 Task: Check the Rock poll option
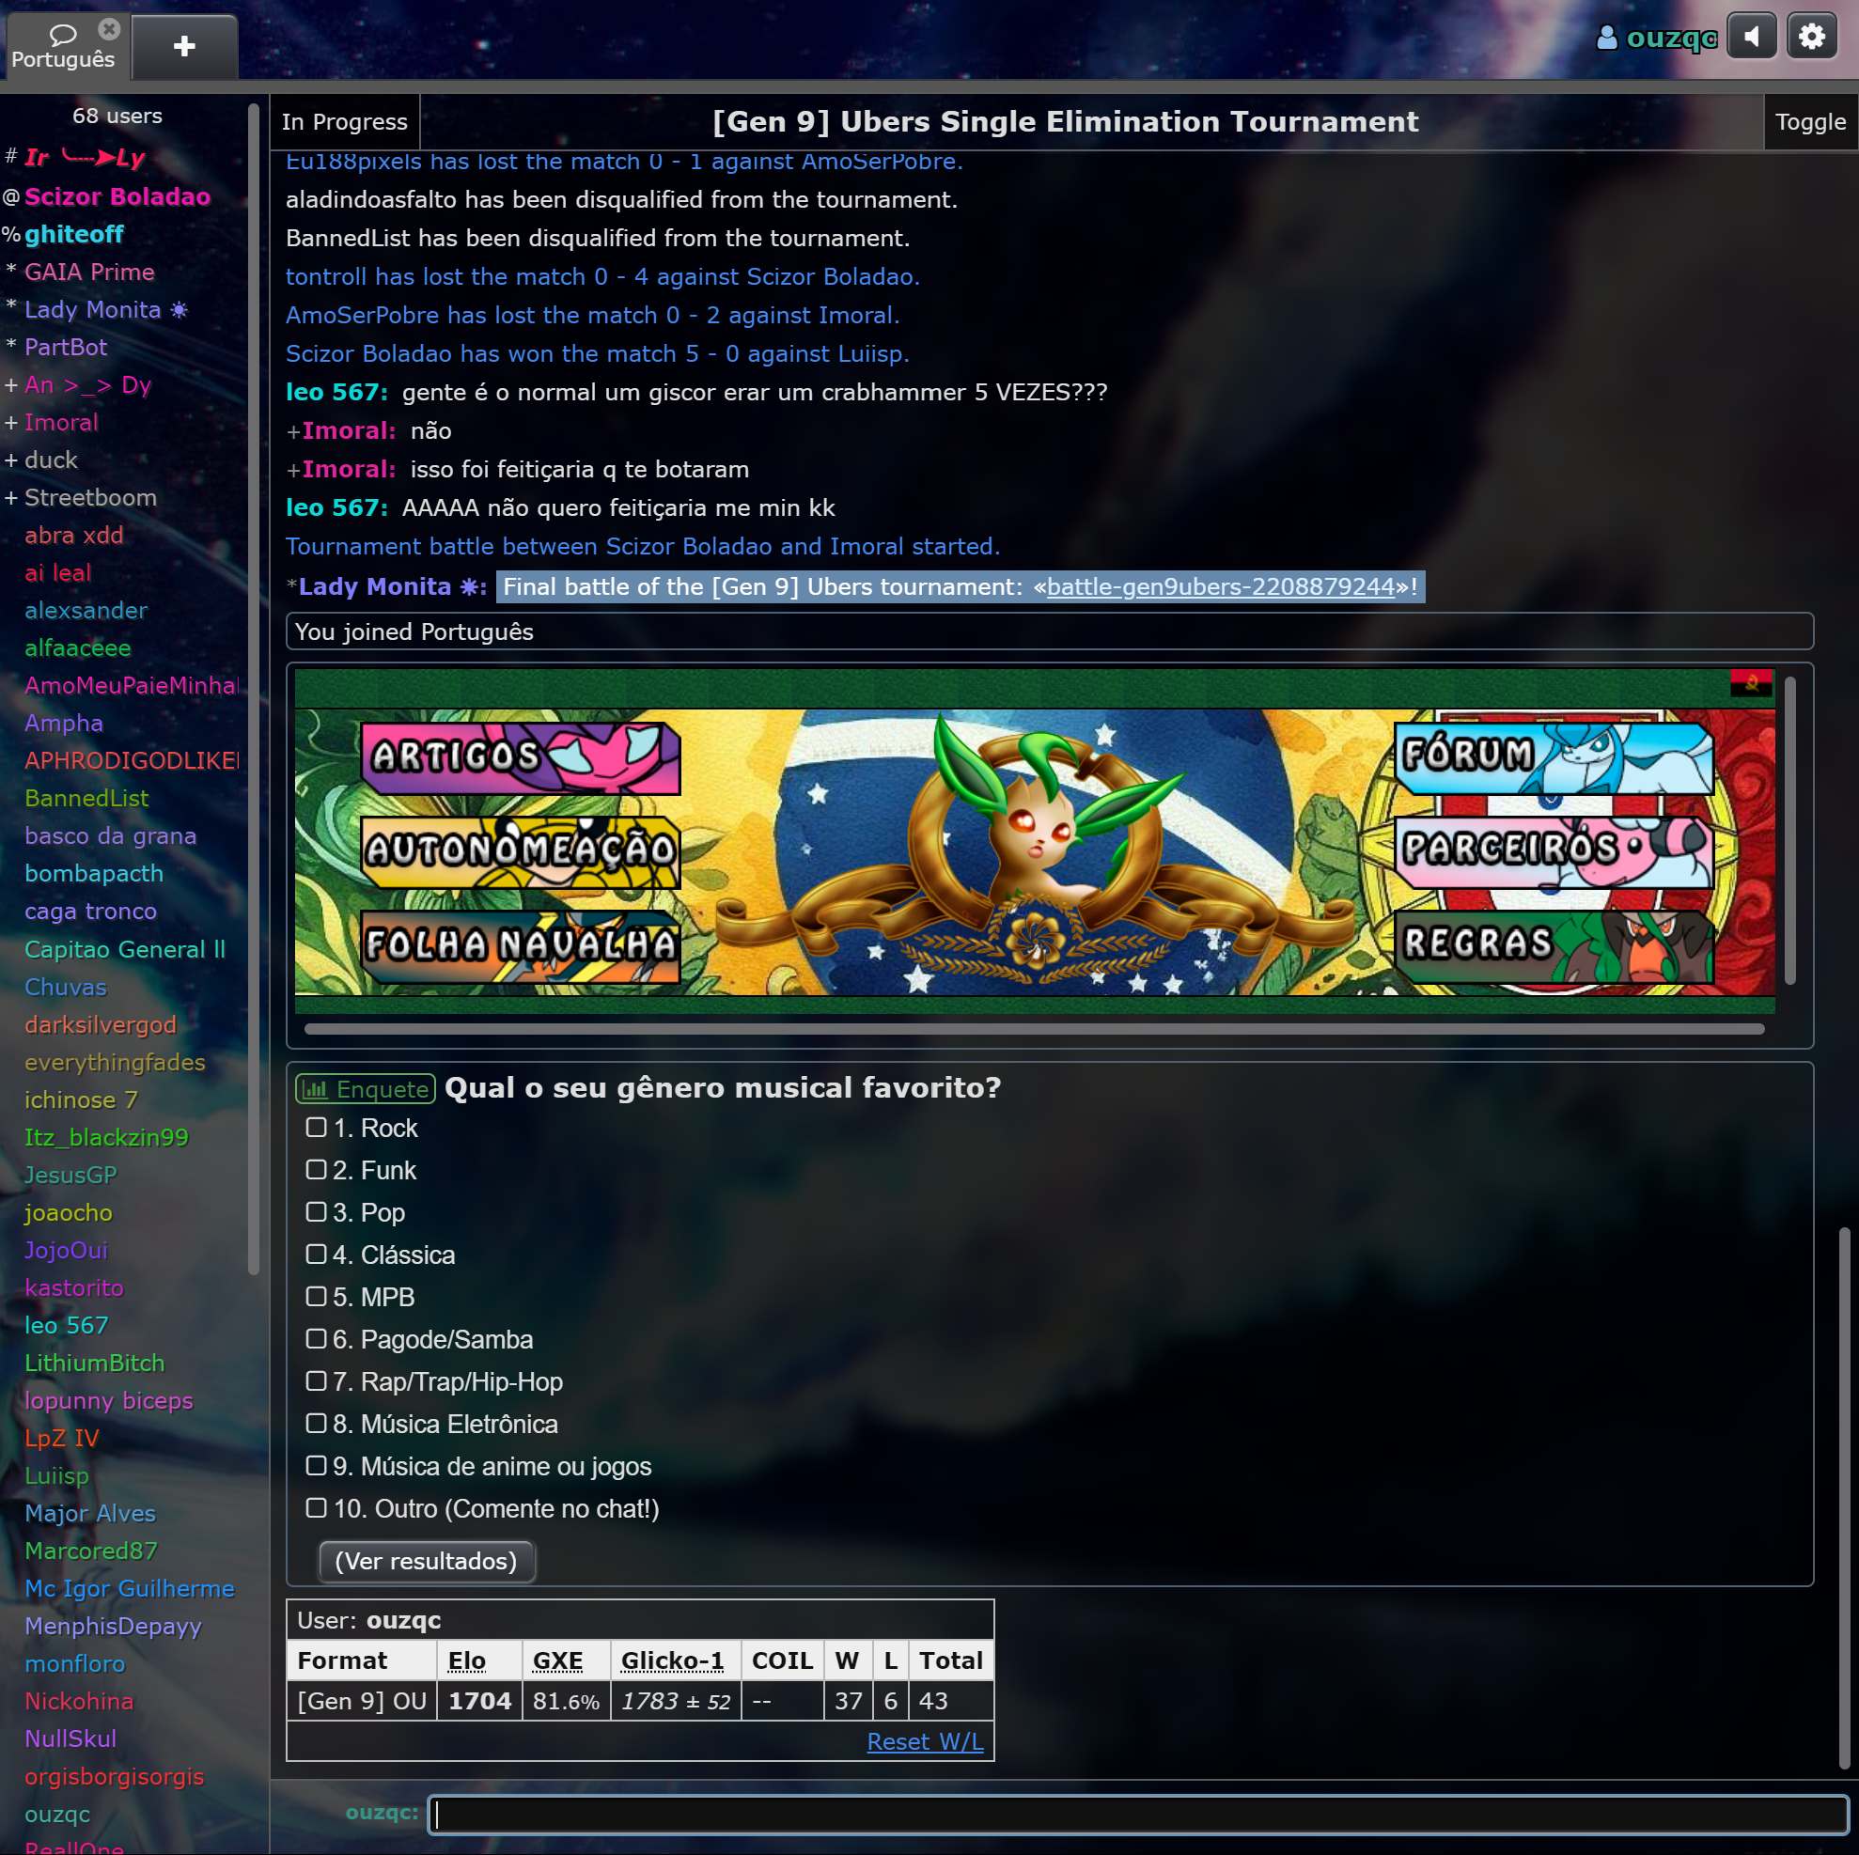[316, 1127]
